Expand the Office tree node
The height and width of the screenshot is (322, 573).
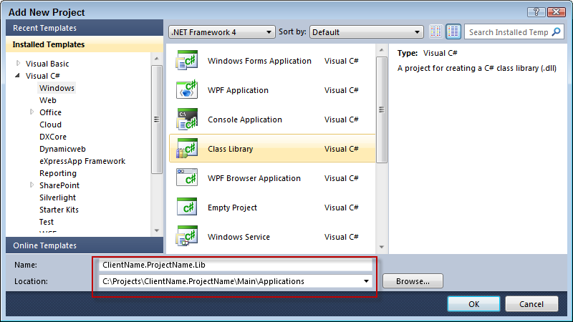point(32,112)
